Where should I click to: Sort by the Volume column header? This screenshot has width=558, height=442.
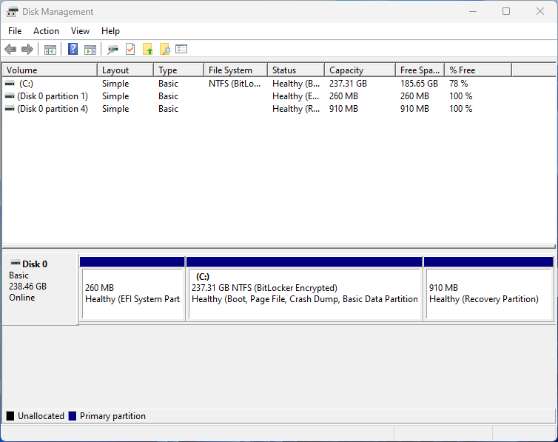coord(50,70)
